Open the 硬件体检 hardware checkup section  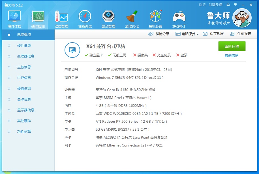pos(14,19)
